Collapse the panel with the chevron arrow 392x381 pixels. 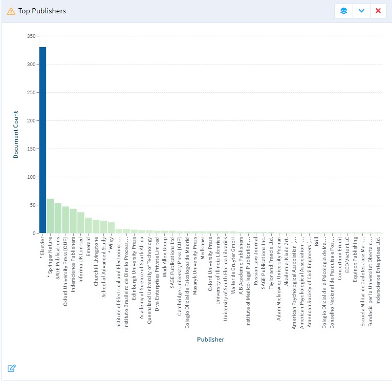point(361,11)
